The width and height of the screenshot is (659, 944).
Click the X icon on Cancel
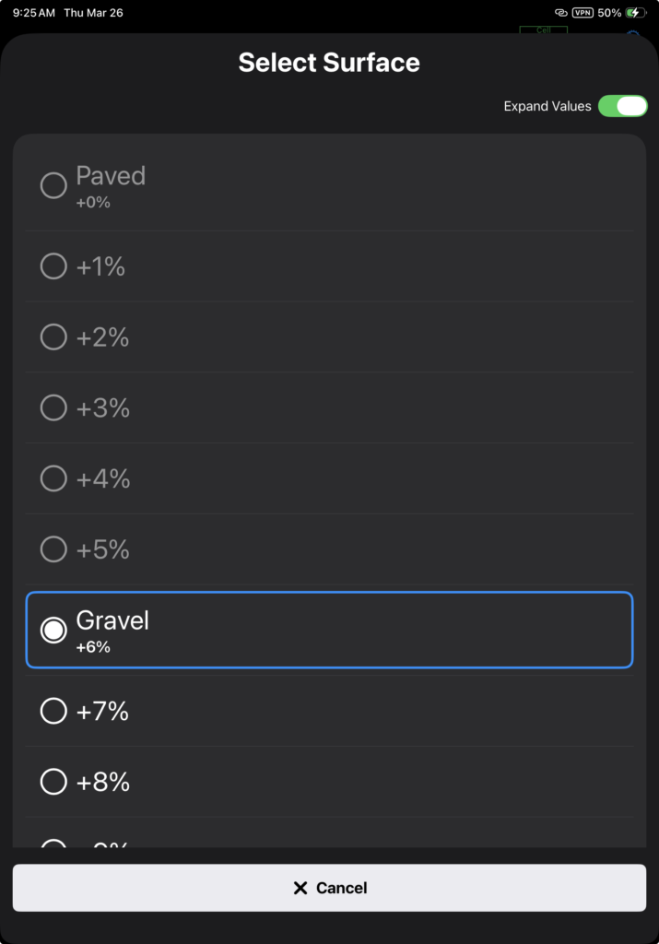coord(300,888)
